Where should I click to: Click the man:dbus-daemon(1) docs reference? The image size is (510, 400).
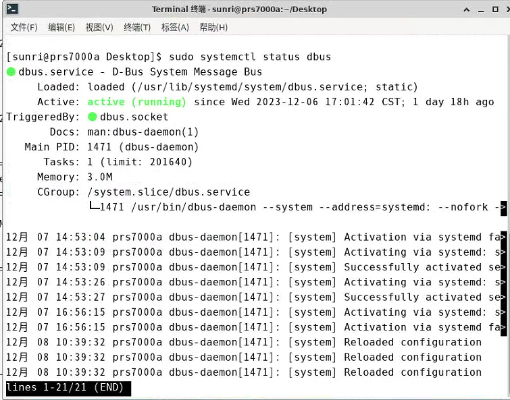pyautogui.click(x=143, y=132)
